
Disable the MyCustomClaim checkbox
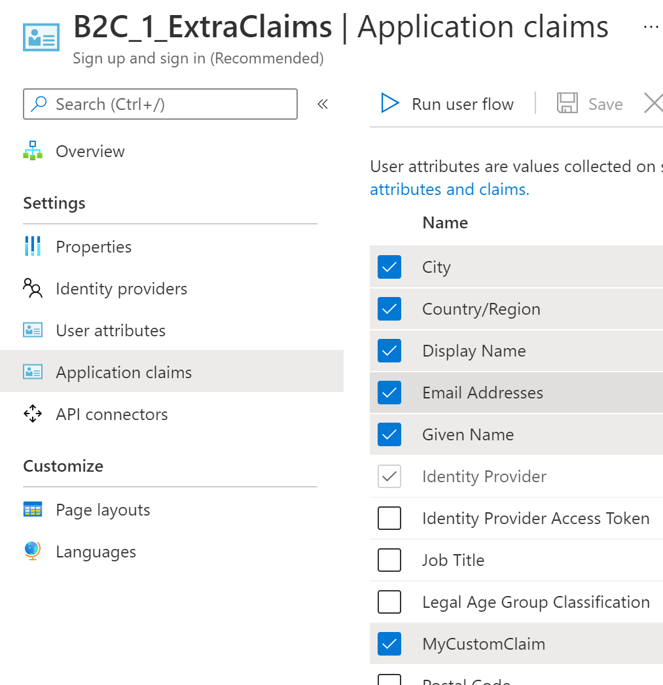[x=389, y=644]
